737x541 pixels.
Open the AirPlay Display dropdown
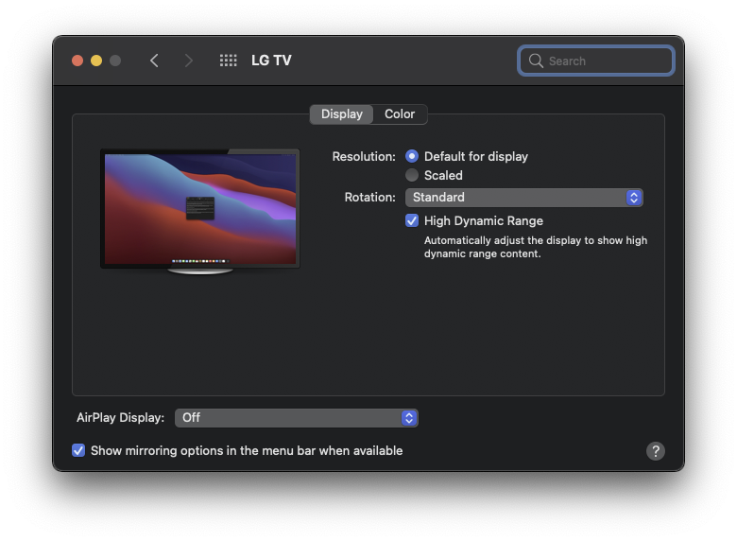tap(297, 418)
